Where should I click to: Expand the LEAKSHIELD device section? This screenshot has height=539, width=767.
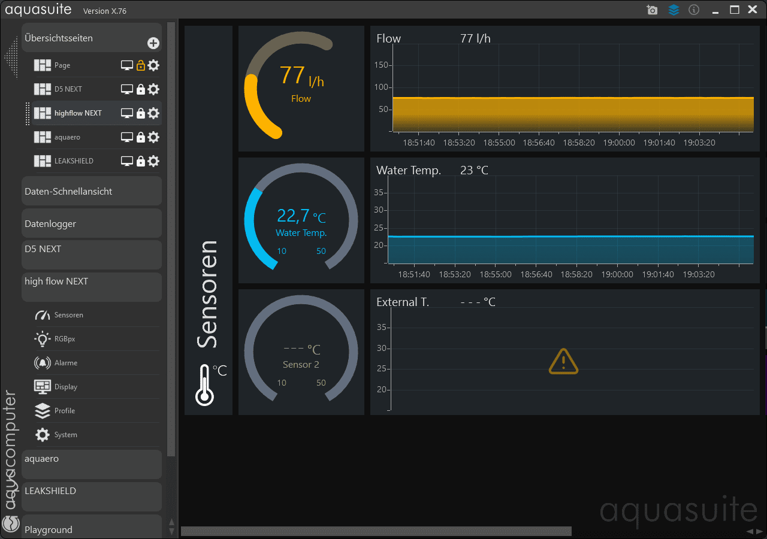click(x=92, y=497)
